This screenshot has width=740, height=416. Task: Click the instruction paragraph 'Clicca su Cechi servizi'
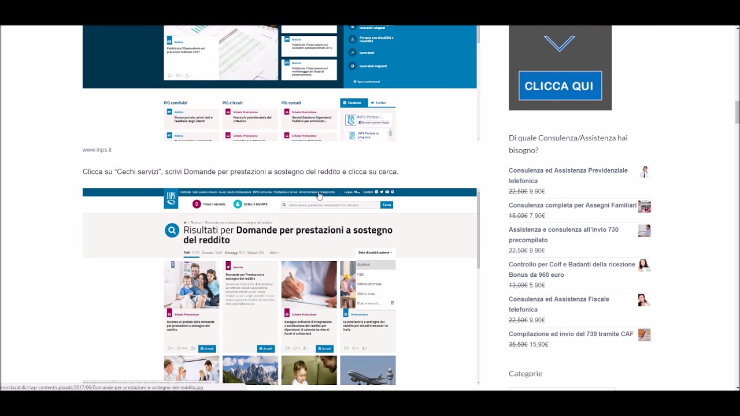pos(240,172)
